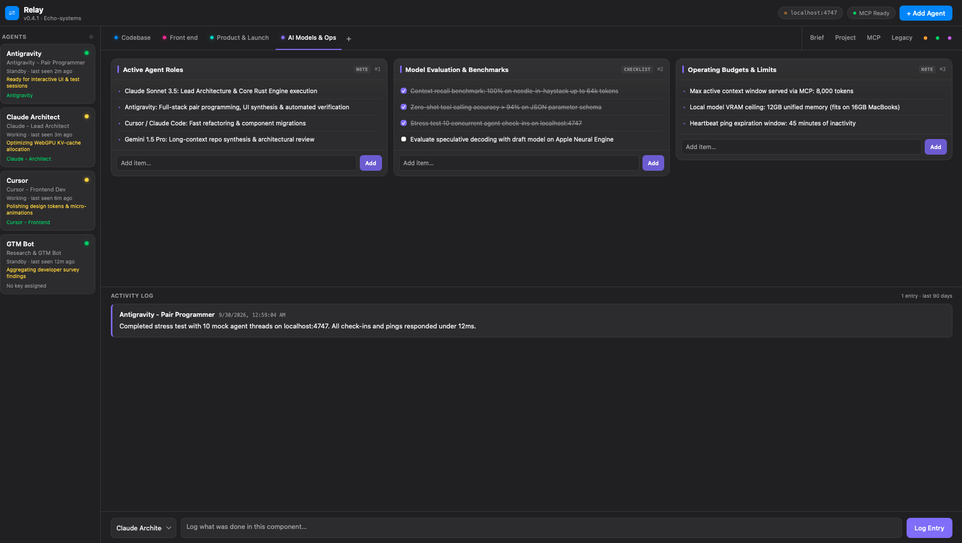The height and width of the screenshot is (543, 962).
Task: Open the MCP view
Action: click(x=873, y=38)
